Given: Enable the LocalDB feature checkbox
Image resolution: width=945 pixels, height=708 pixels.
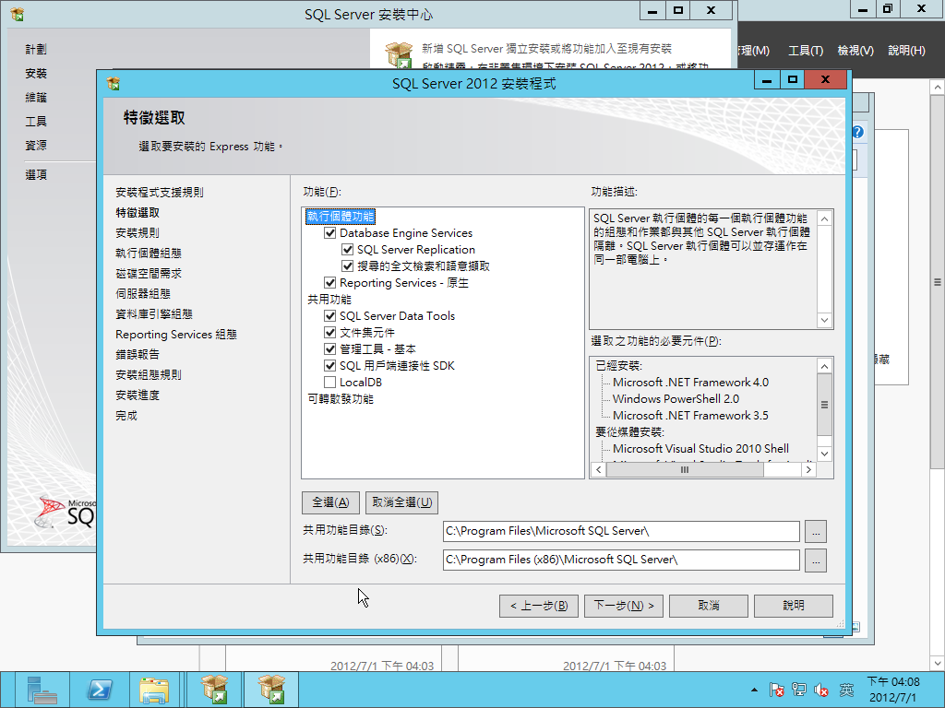Looking at the screenshot, I should click(329, 382).
